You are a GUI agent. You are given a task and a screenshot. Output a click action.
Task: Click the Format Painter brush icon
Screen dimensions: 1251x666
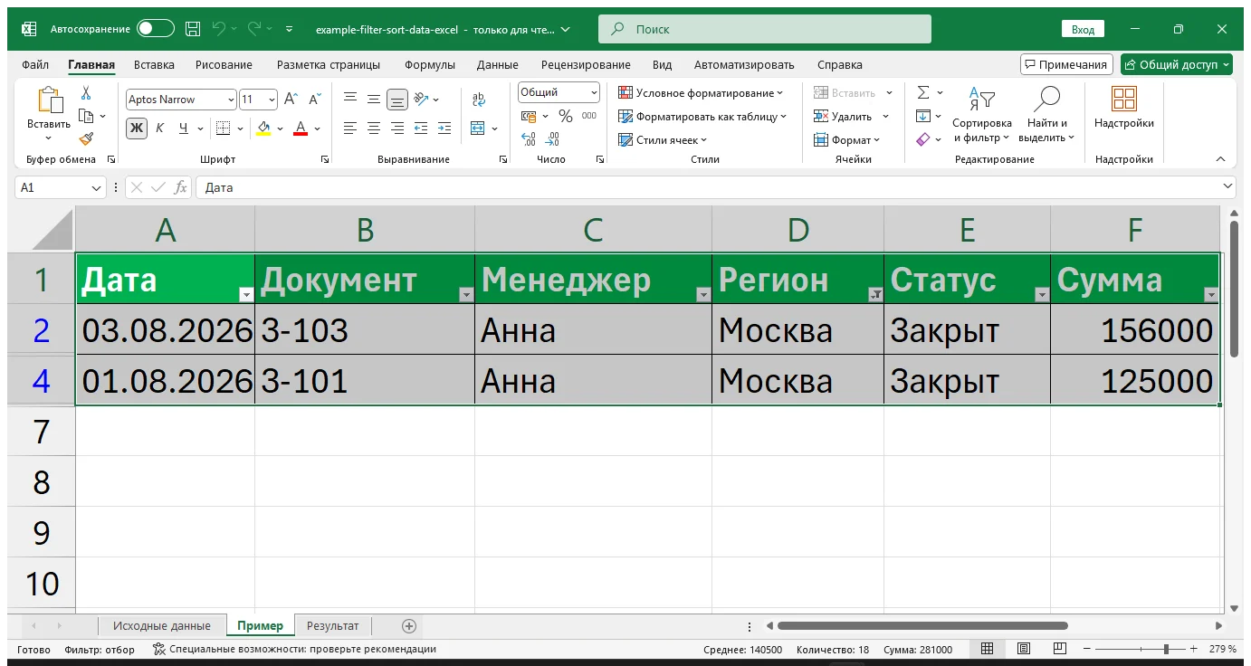pyautogui.click(x=86, y=138)
